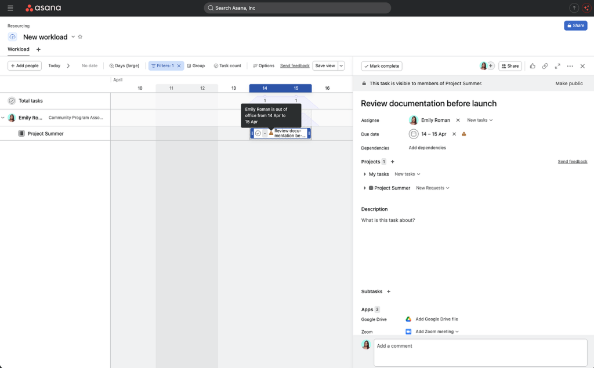The height and width of the screenshot is (368, 594).
Task: Click the due date warning triangle
Action: tap(463, 134)
